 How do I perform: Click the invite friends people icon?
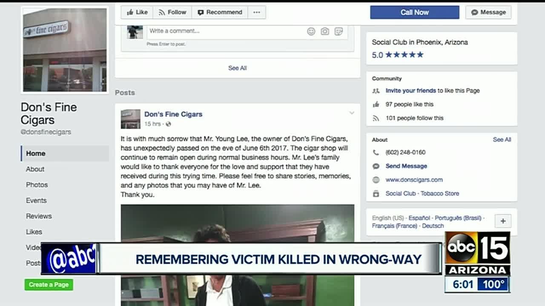pos(376,91)
